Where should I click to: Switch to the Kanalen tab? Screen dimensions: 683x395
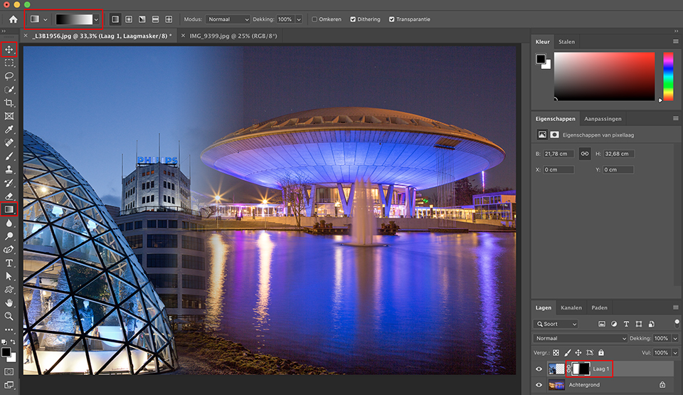pos(571,307)
